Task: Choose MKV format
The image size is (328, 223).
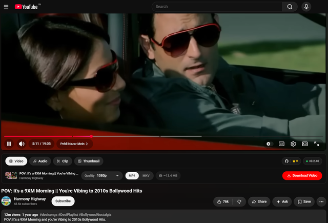Action: (x=146, y=176)
